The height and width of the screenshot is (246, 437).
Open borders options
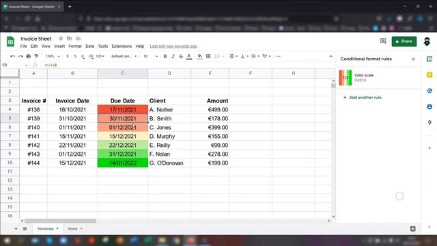(208, 56)
